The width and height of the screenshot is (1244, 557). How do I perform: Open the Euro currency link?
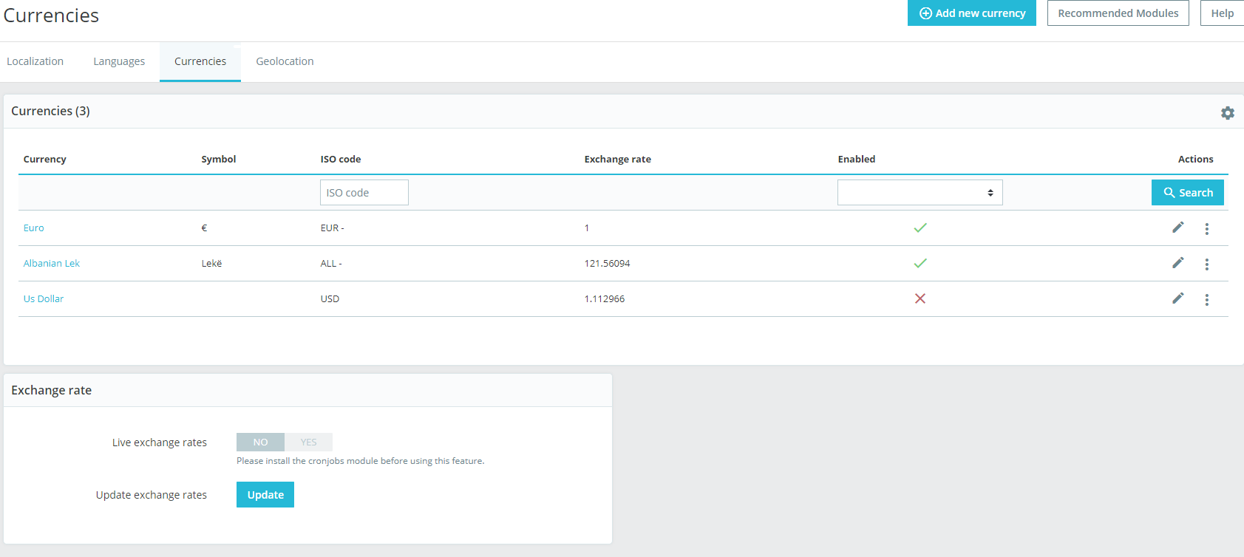pos(34,228)
